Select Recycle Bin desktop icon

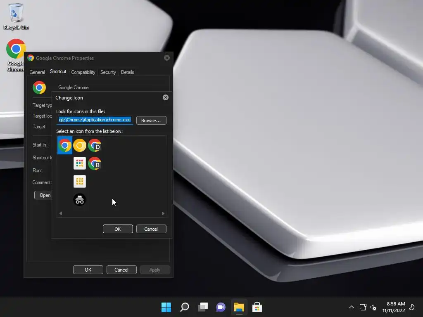(x=16, y=17)
